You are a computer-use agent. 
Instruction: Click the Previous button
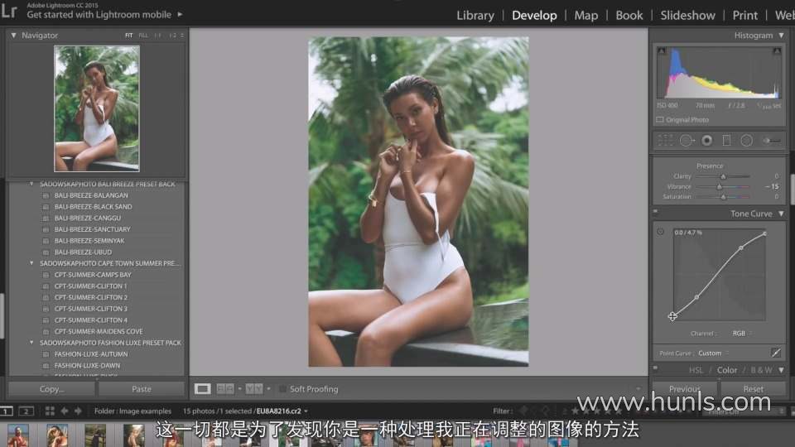pos(685,389)
